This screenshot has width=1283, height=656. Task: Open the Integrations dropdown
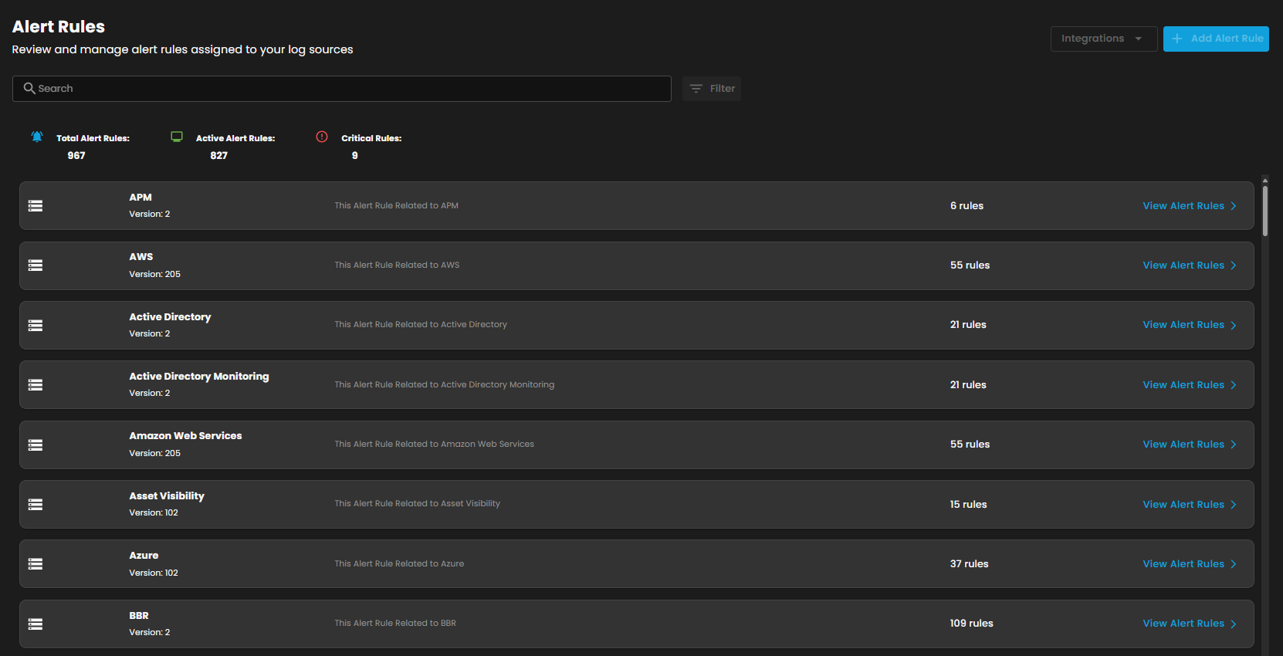[x=1103, y=39]
